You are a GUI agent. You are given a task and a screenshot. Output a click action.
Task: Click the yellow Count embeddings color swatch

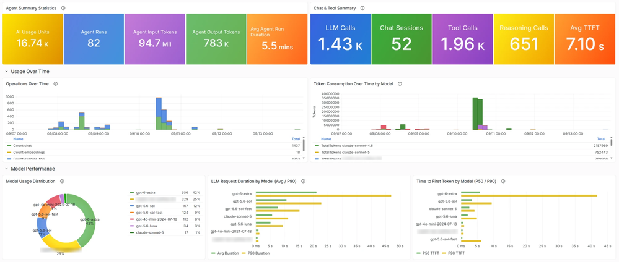[x=9, y=152]
